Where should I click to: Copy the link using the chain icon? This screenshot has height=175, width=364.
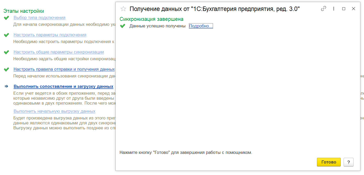[x=323, y=9]
